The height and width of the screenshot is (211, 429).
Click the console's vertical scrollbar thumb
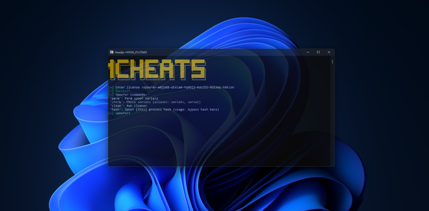click(332, 62)
